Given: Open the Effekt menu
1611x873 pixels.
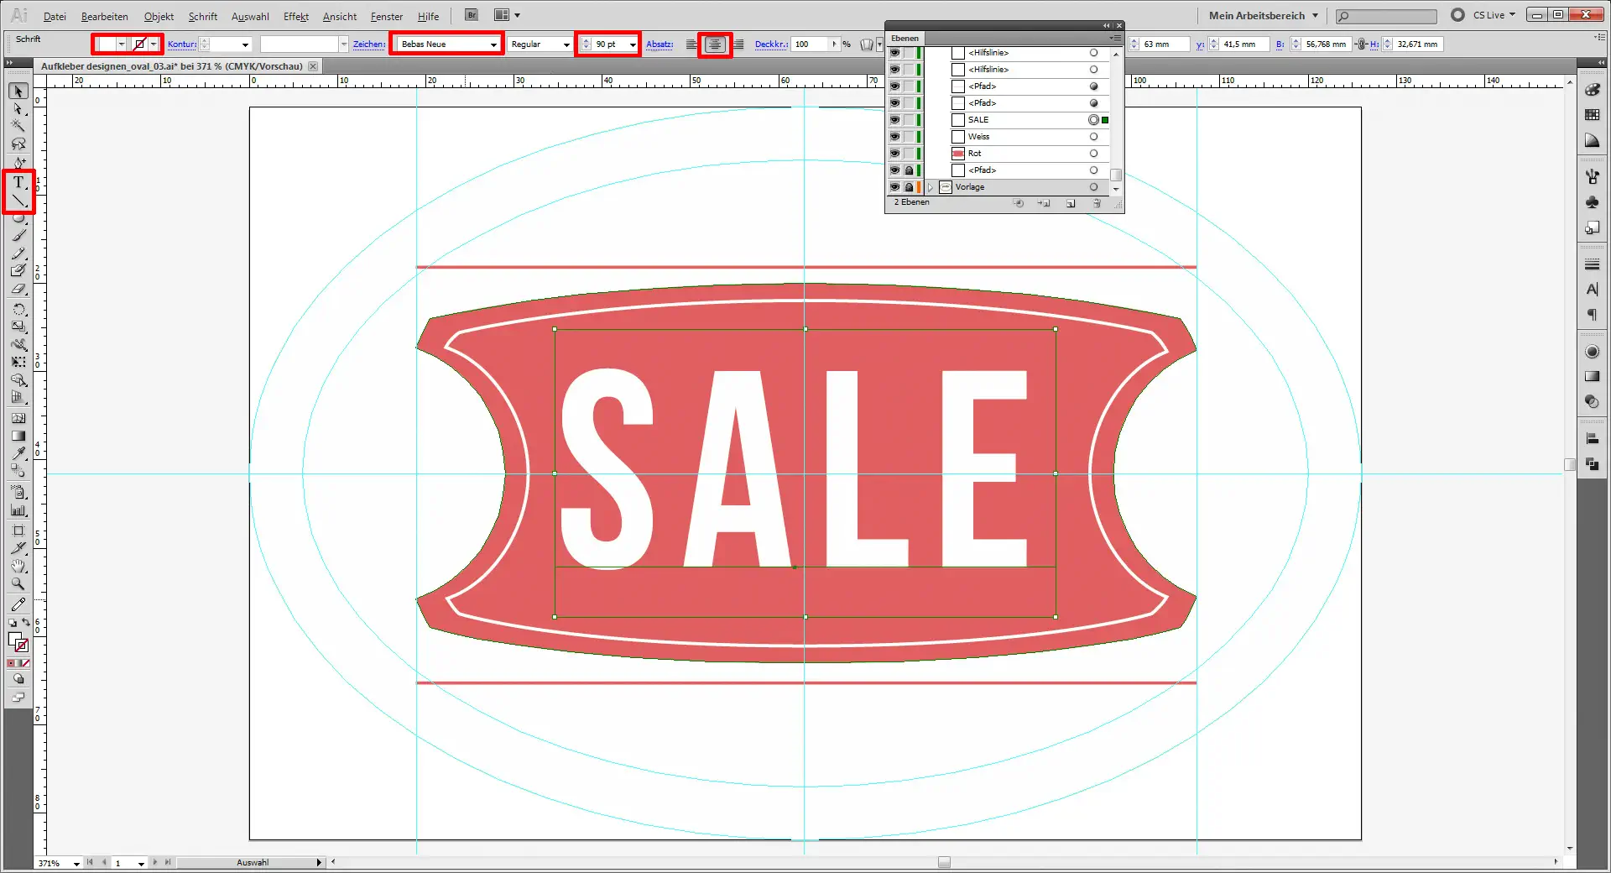Looking at the screenshot, I should (295, 16).
